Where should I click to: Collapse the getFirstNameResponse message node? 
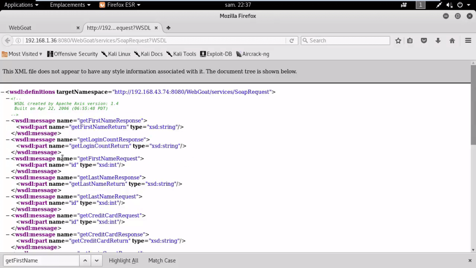(8, 120)
